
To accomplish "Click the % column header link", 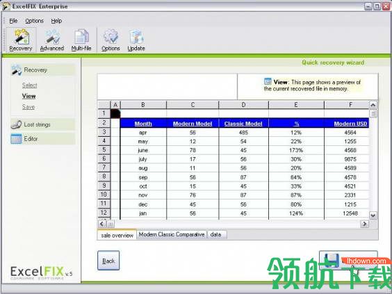I will pyautogui.click(x=297, y=124).
